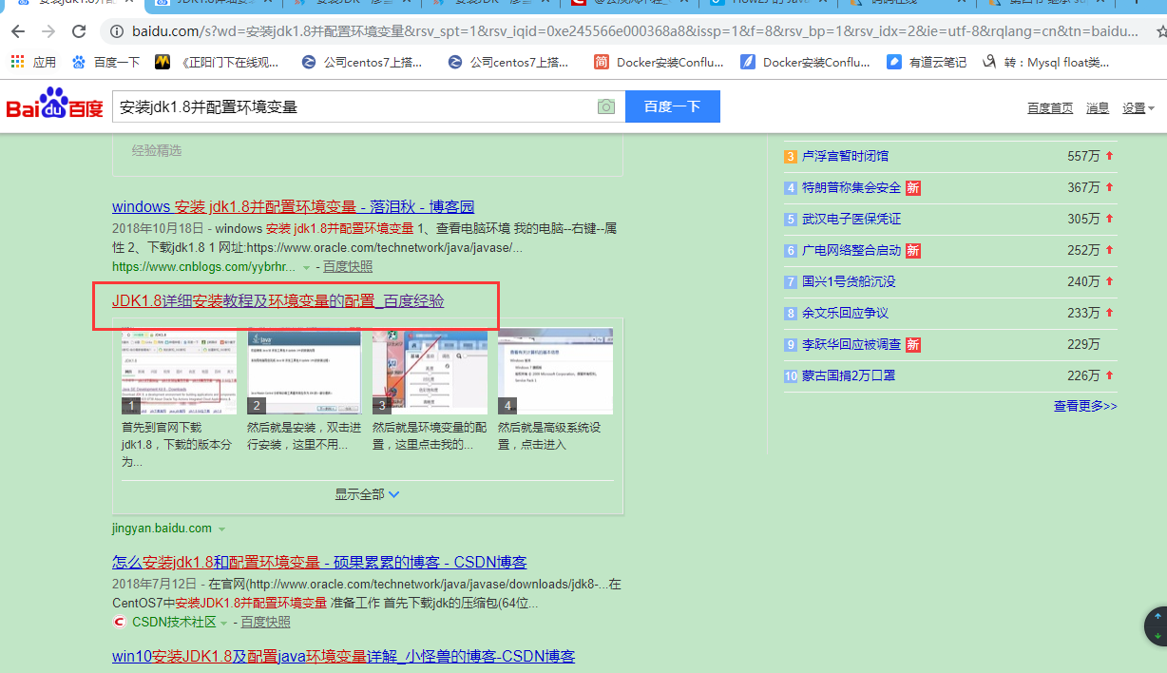This screenshot has height=673, width=1167.
Task: Click the blue 百度一下 search button
Action: (672, 106)
